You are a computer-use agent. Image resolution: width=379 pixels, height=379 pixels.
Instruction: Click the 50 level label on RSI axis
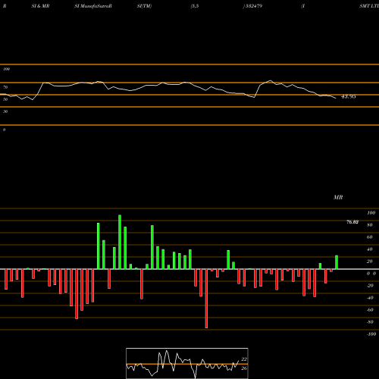(5, 99)
